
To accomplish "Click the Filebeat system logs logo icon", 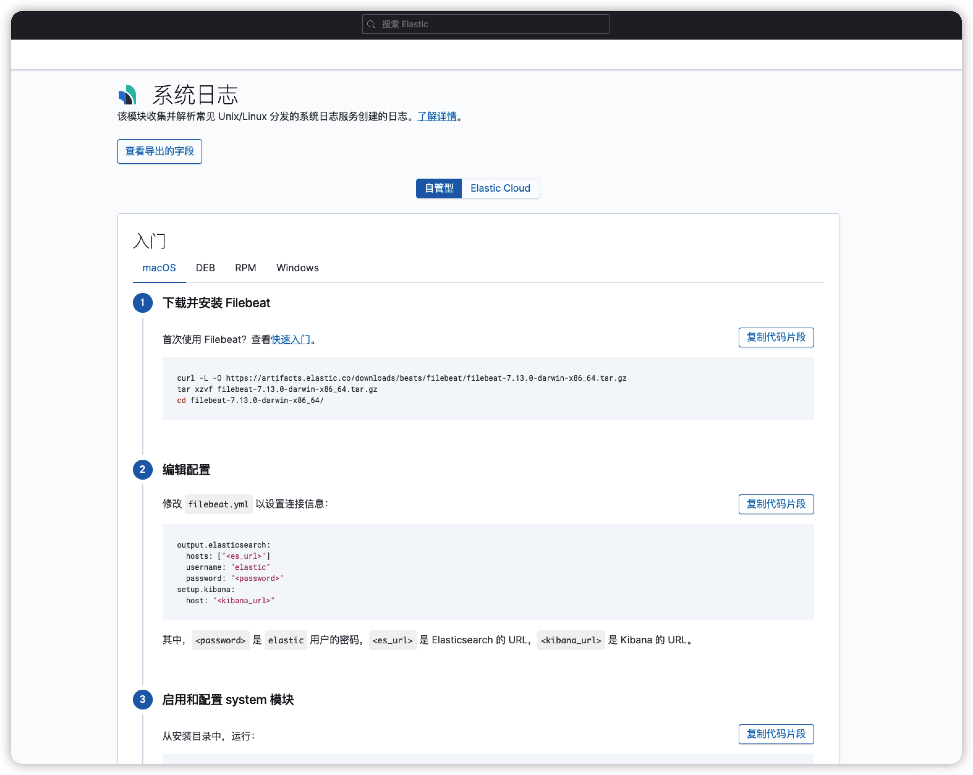I will pyautogui.click(x=127, y=94).
